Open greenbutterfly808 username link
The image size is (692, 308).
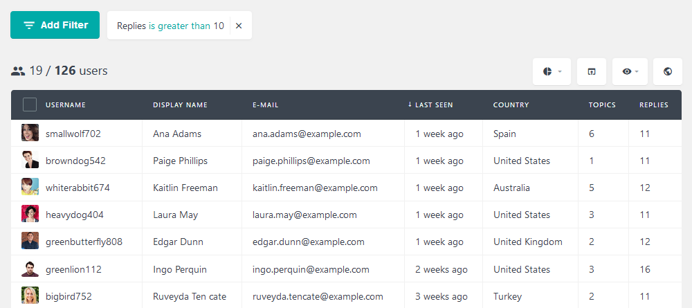coord(84,242)
